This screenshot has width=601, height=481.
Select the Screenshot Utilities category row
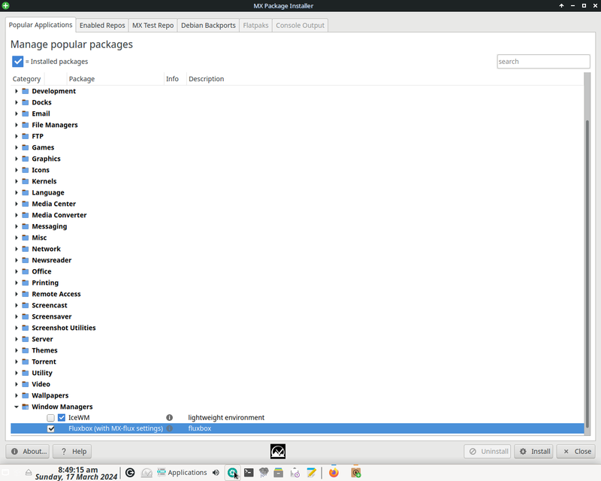(x=297, y=328)
